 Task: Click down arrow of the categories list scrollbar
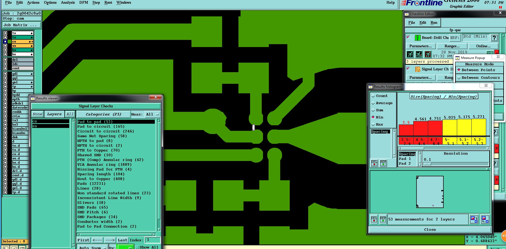coord(159,229)
